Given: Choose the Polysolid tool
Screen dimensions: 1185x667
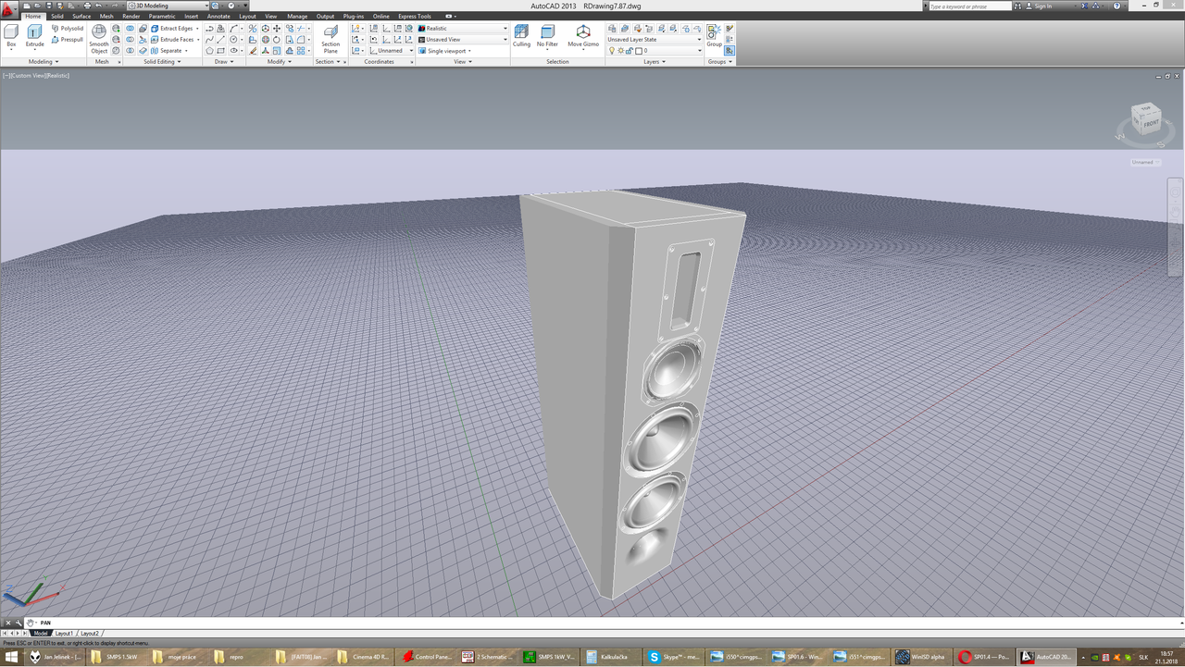Looking at the screenshot, I should point(68,29).
